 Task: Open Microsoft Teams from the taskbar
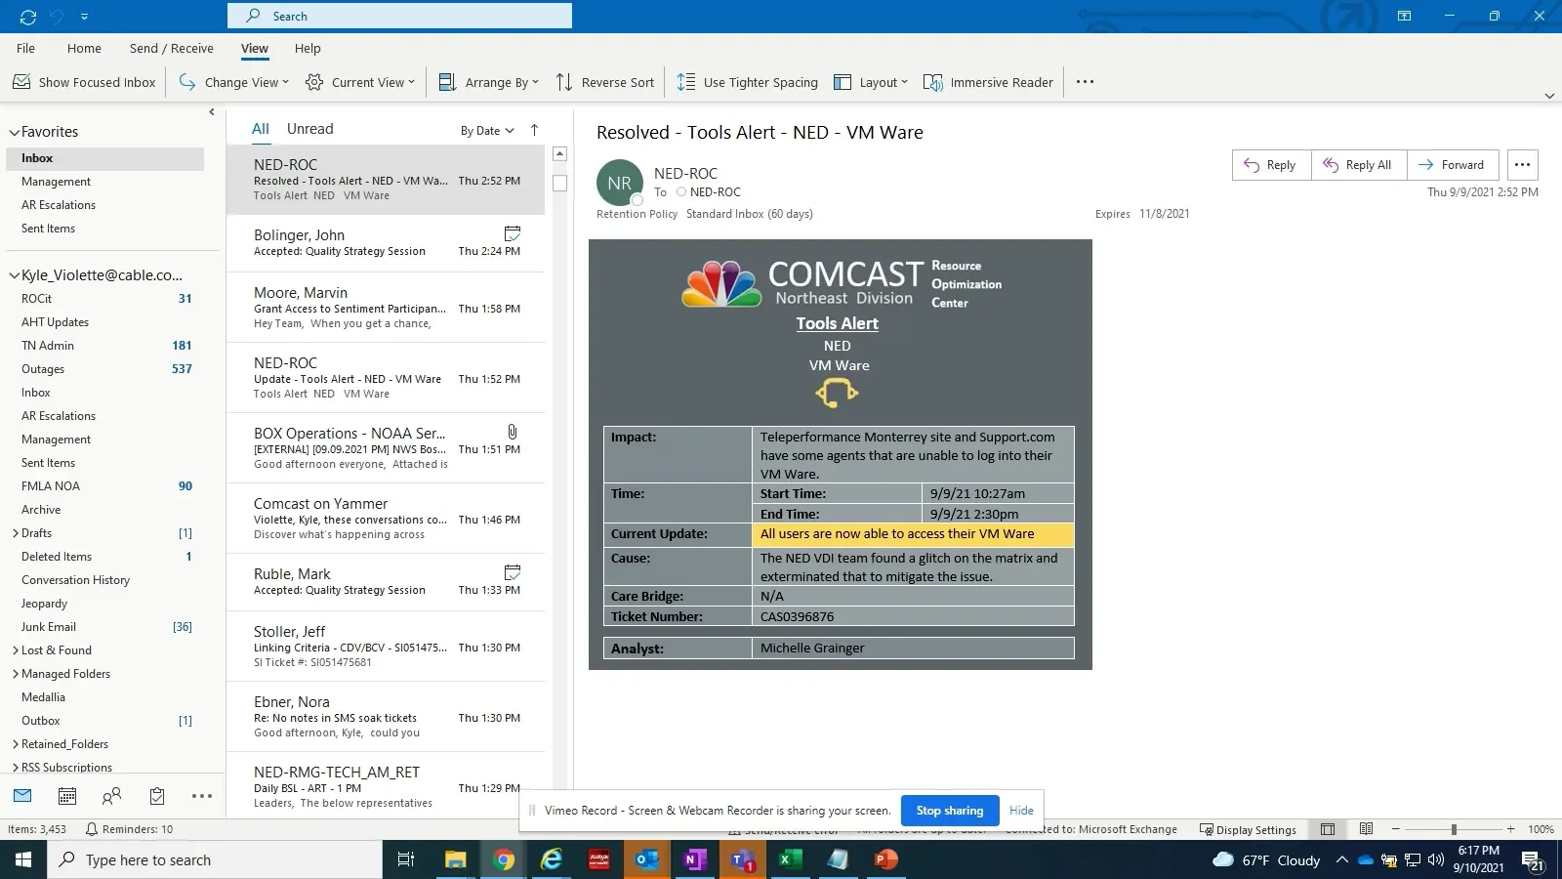click(x=742, y=859)
